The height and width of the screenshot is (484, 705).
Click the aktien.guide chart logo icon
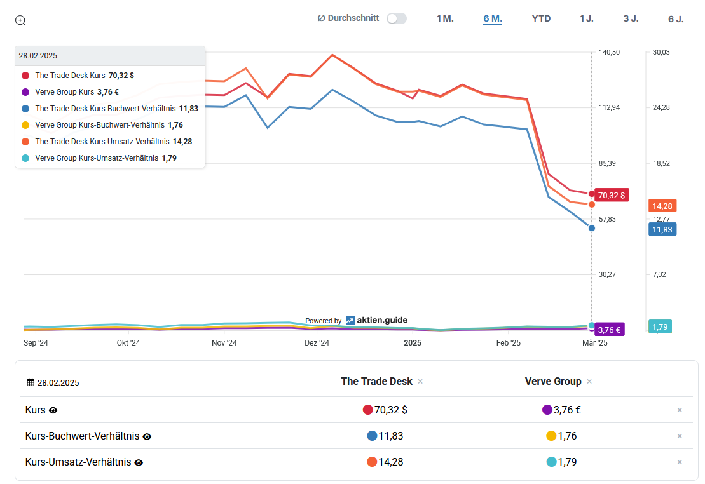350,320
